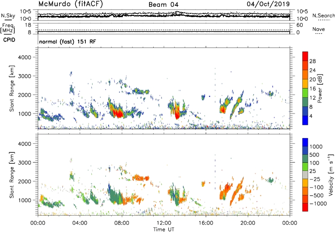Click the red high-power echo near 08:00
The height and width of the screenshot is (232, 335).
[x=118, y=113]
